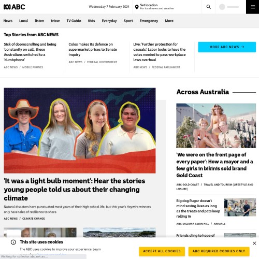Expand the More navigation menu

point(169,21)
